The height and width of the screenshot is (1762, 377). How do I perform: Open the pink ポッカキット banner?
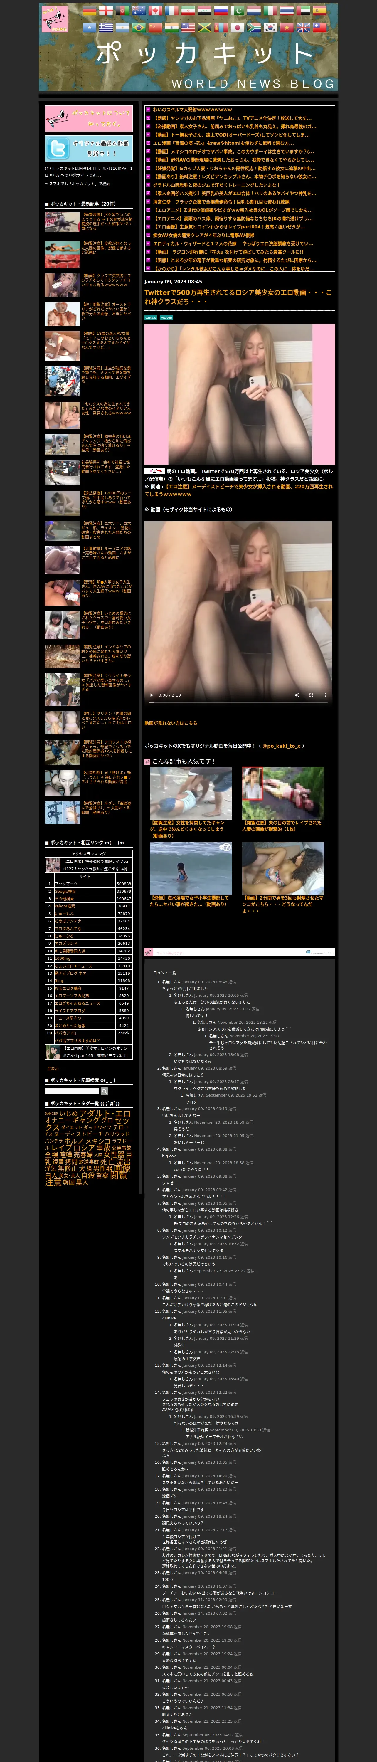click(x=88, y=118)
